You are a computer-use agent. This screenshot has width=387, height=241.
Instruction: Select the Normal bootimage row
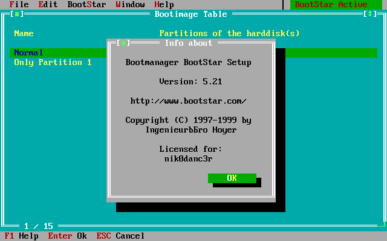click(x=28, y=53)
